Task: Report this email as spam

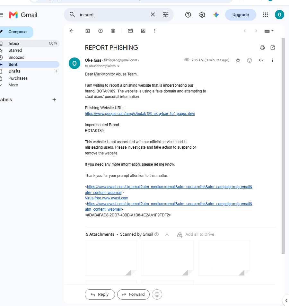Action: click(100, 31)
